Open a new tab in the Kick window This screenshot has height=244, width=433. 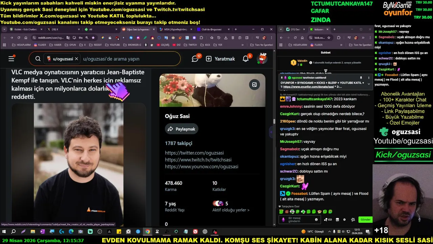pos(334,29)
